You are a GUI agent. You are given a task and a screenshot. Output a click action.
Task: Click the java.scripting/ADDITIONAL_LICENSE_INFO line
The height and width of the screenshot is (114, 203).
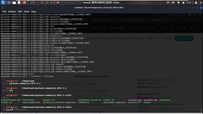(46, 15)
